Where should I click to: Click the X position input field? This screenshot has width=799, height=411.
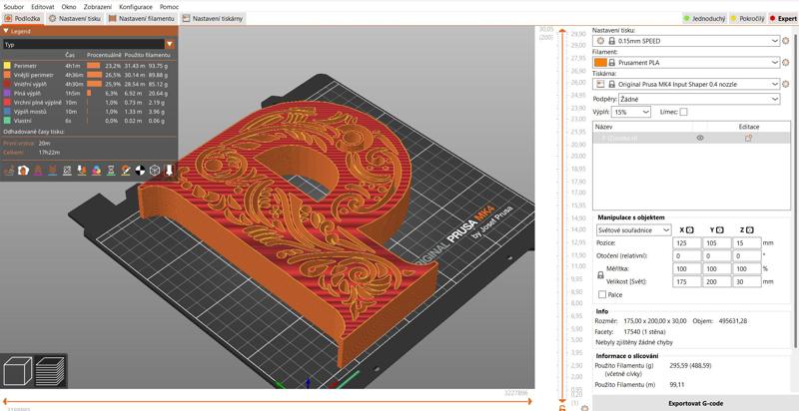click(687, 242)
